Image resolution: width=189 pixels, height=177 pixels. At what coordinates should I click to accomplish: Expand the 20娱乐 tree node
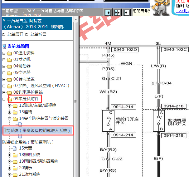(x=10, y=168)
